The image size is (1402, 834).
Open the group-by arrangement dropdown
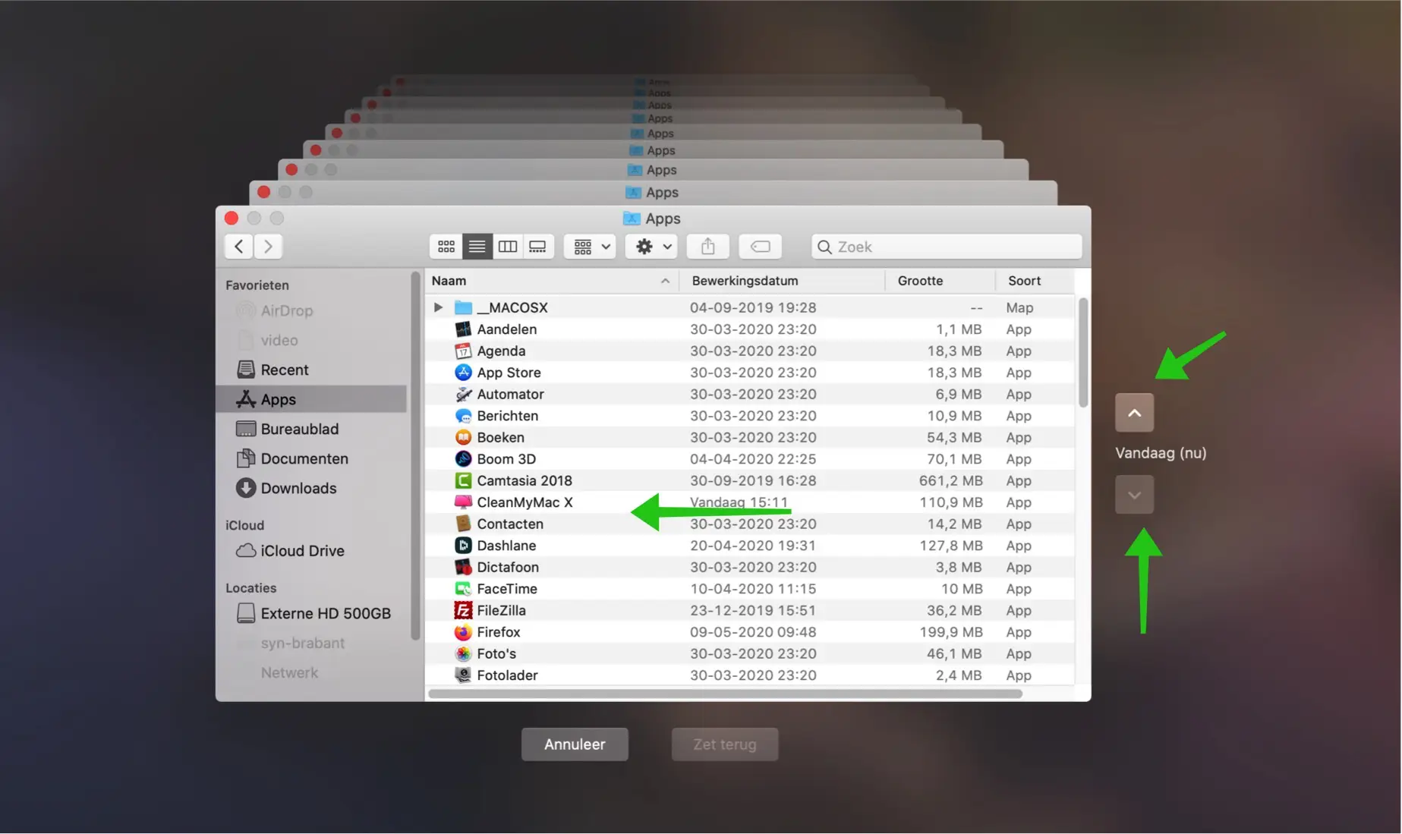pyautogui.click(x=590, y=247)
